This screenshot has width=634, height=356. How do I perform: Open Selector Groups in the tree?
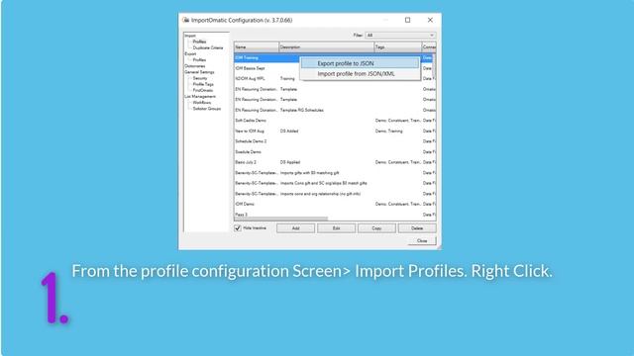point(207,109)
